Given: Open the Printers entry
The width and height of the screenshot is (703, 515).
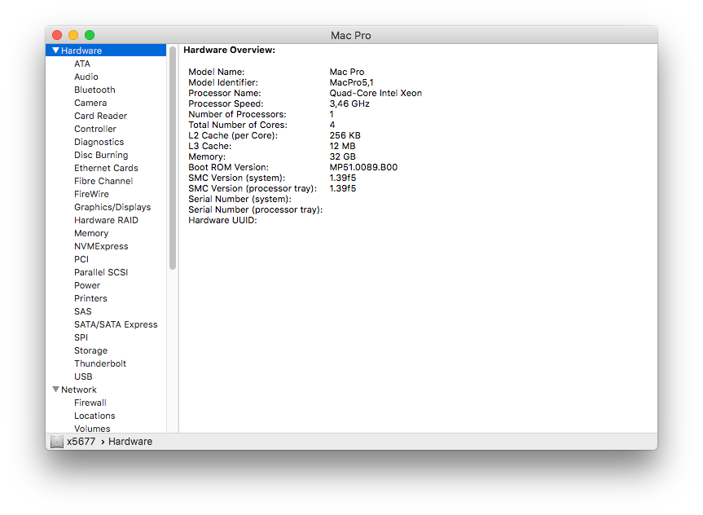Looking at the screenshot, I should pos(90,298).
